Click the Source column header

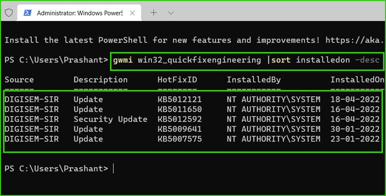pyautogui.click(x=19, y=80)
